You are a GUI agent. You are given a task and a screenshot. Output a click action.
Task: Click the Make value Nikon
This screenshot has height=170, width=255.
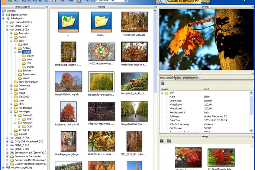[207, 97]
